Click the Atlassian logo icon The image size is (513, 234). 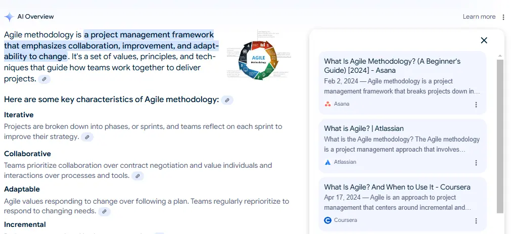point(328,162)
